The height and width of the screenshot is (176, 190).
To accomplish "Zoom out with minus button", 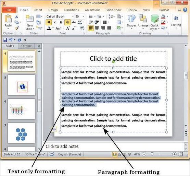I will pos(144,154).
